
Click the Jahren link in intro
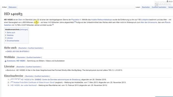point(36,22)
